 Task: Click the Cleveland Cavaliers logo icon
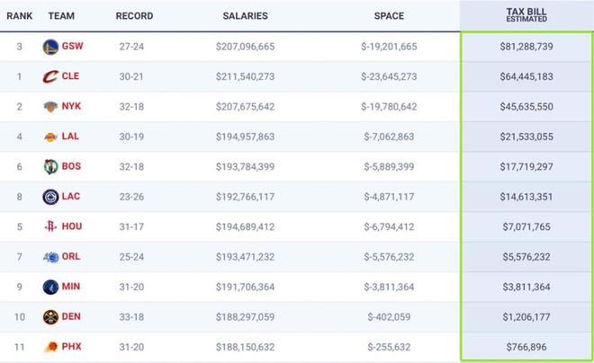[x=49, y=76]
